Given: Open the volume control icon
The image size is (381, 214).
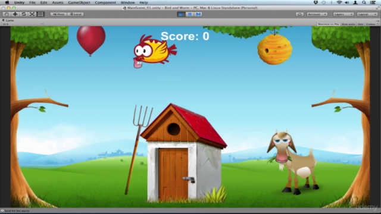Looking at the screenshot, I should click(347, 2).
